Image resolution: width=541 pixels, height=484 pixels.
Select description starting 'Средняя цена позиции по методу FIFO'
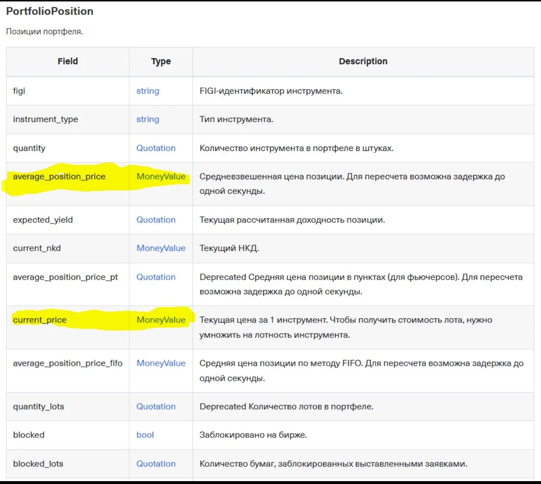[362, 371]
